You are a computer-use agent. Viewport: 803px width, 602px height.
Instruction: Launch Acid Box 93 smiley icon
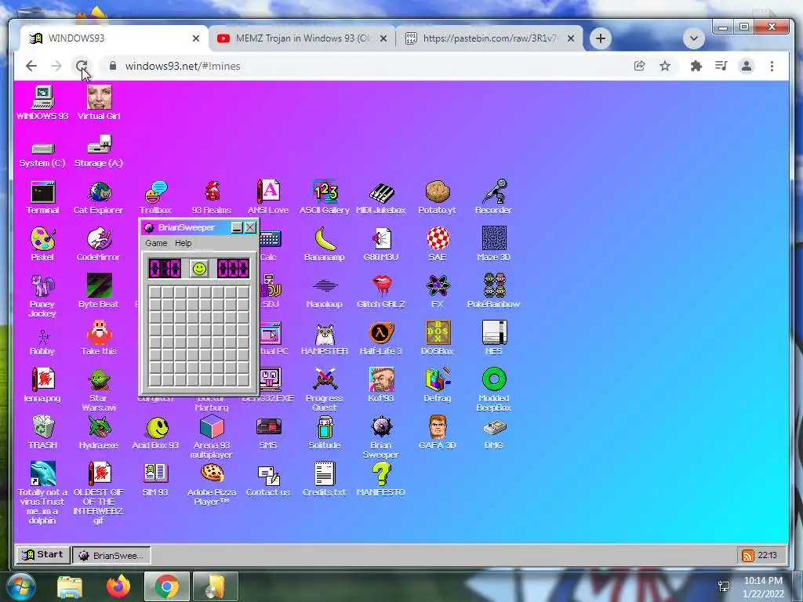click(x=155, y=433)
